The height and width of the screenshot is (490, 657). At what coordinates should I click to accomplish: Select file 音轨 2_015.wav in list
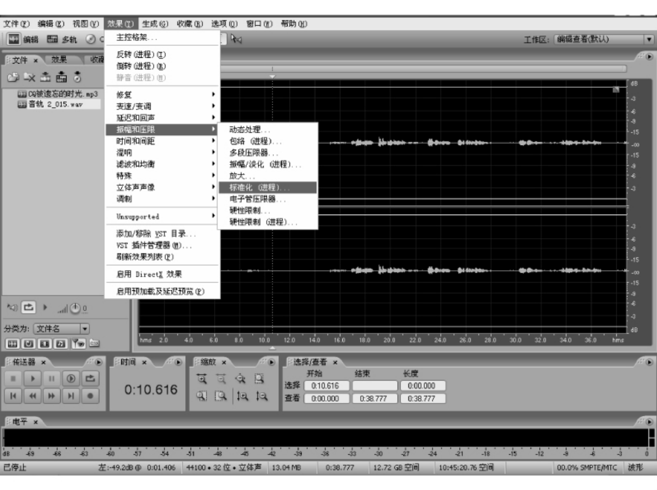[x=59, y=104]
